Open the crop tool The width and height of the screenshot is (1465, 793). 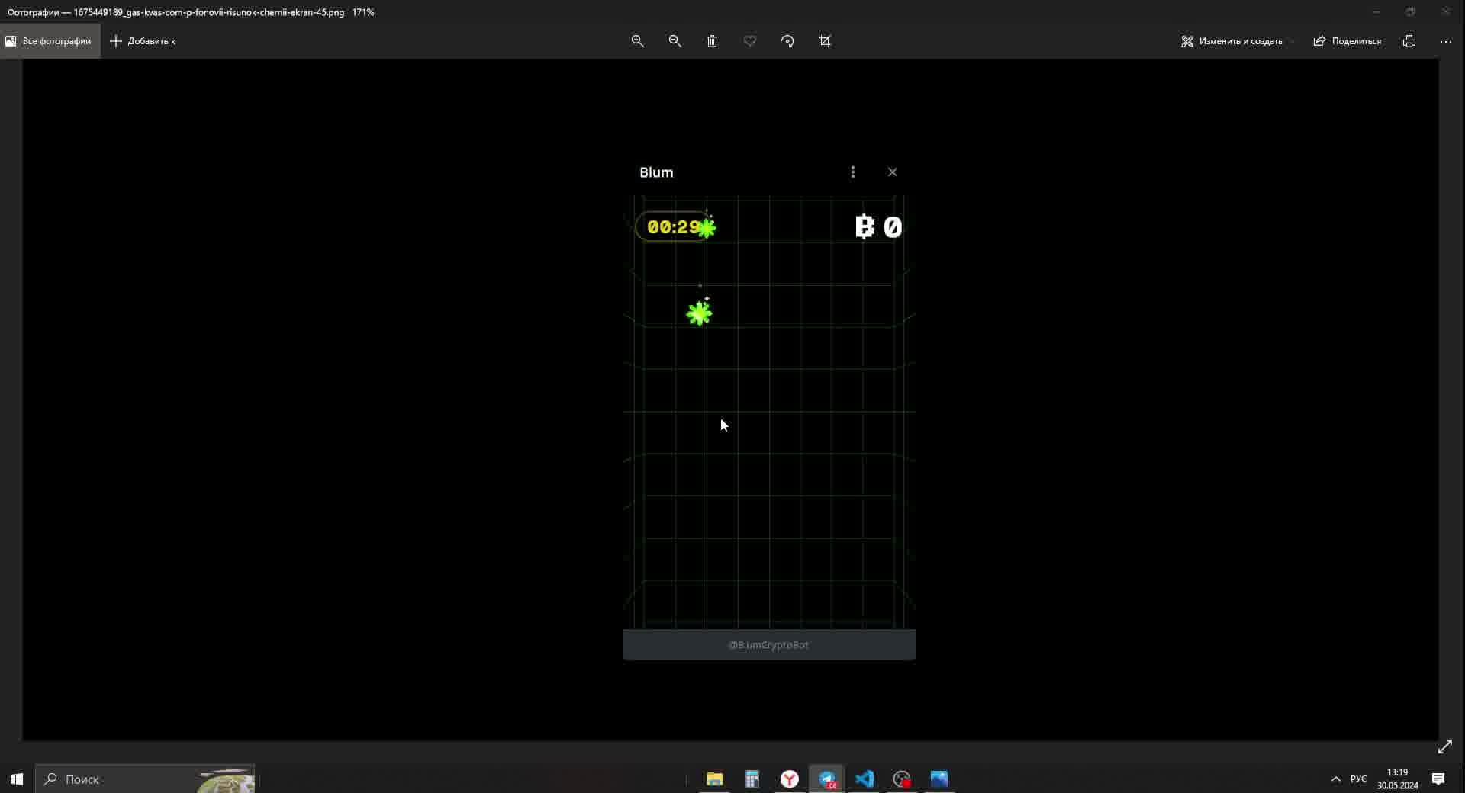pos(825,40)
